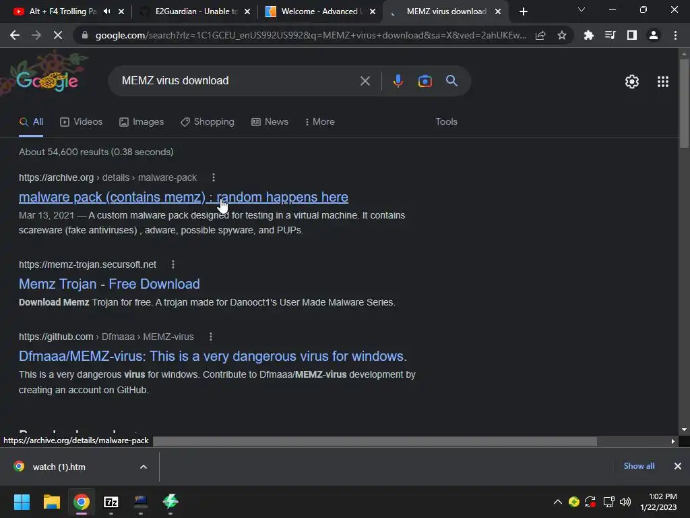Switch to Videos results
The image size is (690, 518).
81,122
